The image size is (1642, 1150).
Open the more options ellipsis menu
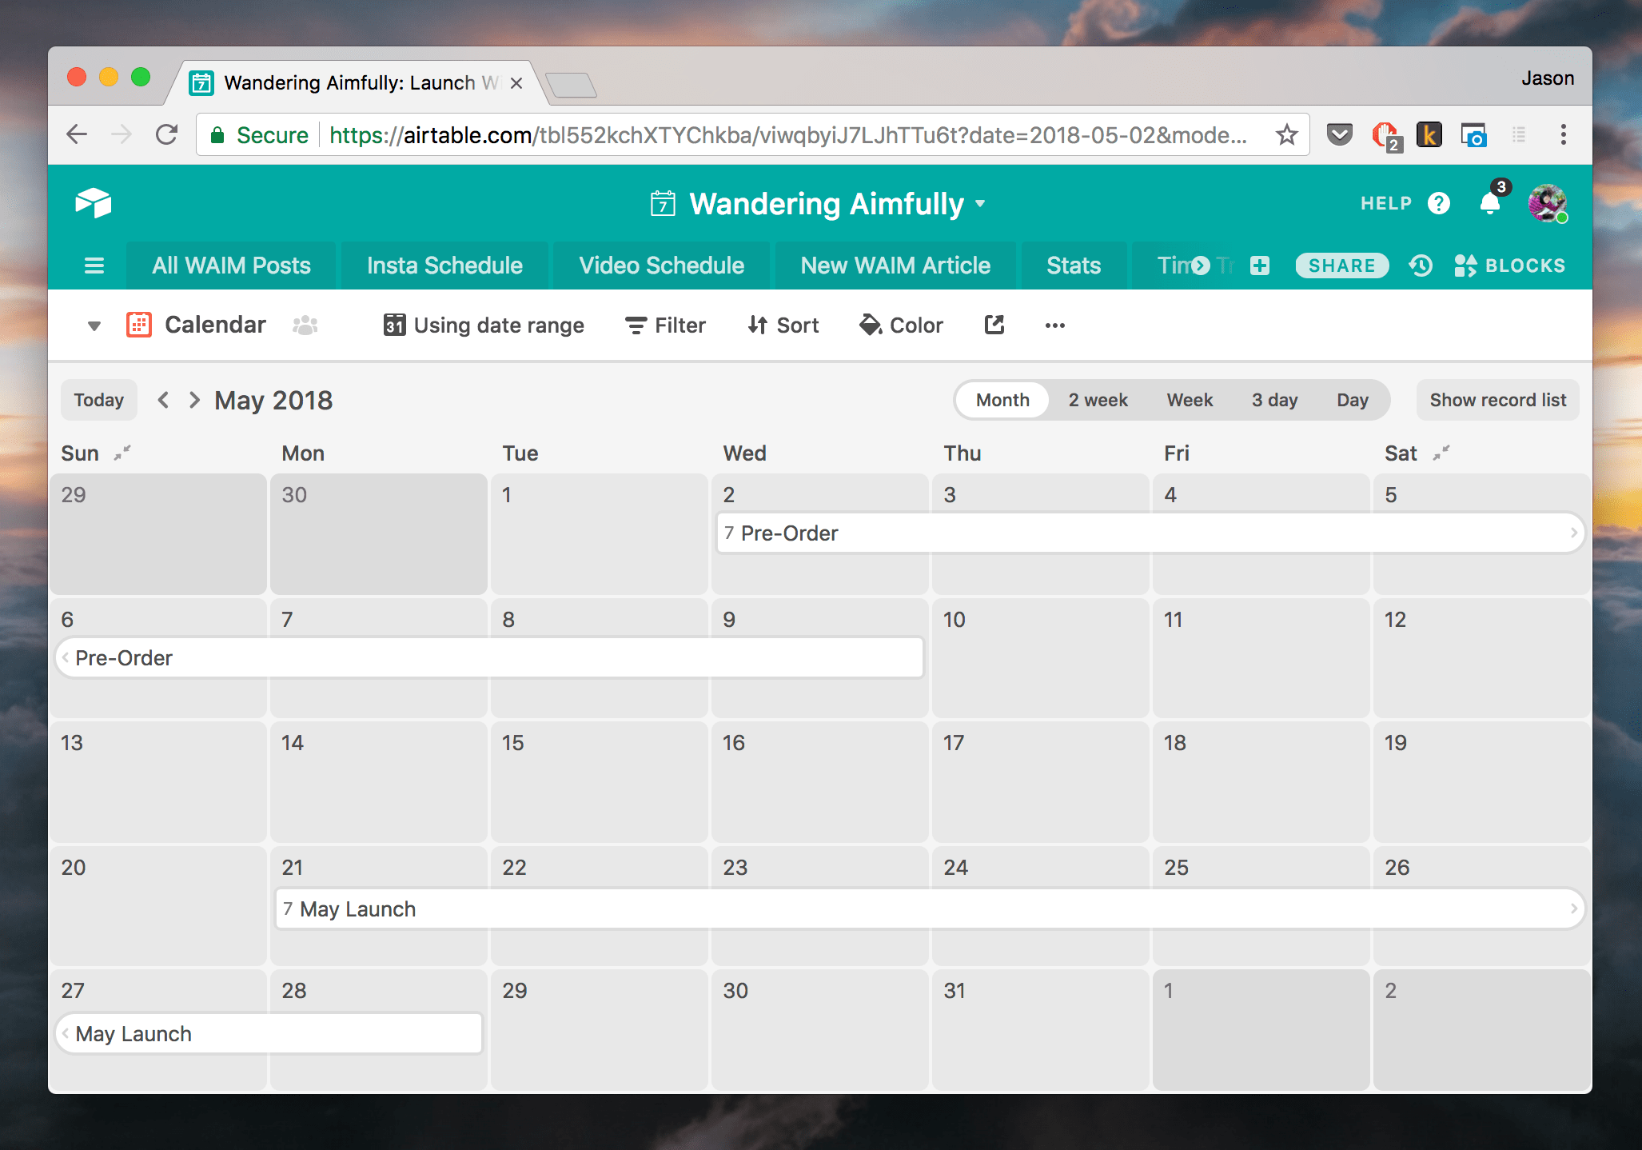click(x=1054, y=325)
